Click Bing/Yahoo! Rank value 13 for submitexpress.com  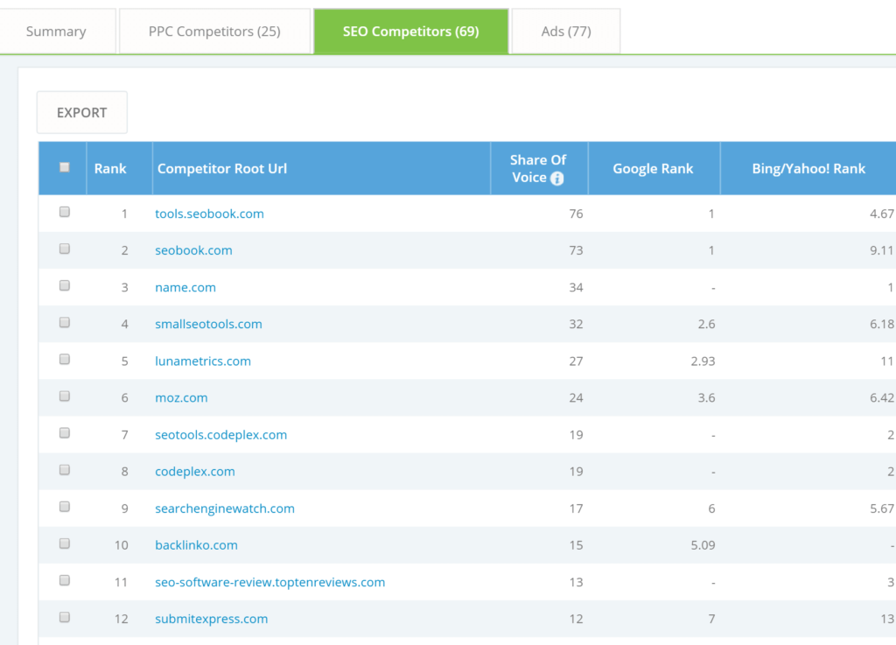tap(887, 619)
